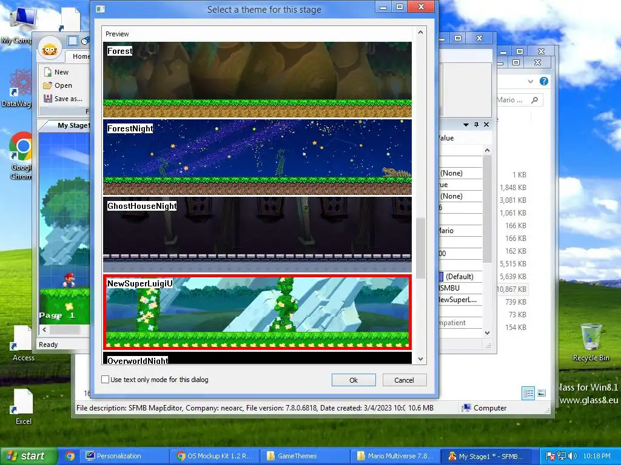Click the taskbar clock showing 10:18 PM
621x465 pixels.
[x=597, y=456]
